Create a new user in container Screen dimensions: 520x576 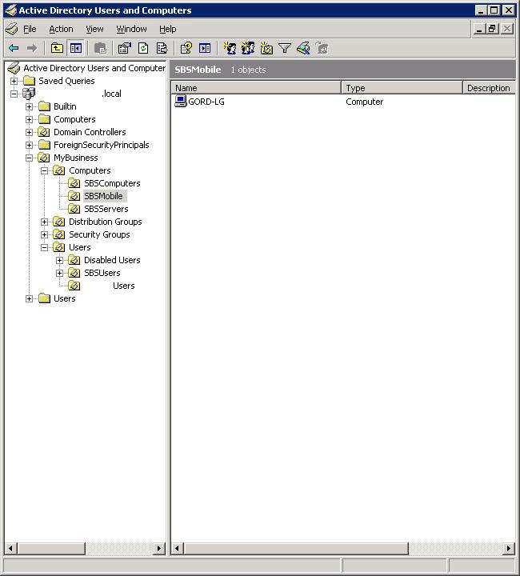click(230, 48)
